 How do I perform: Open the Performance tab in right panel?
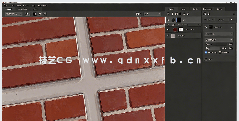207,9
